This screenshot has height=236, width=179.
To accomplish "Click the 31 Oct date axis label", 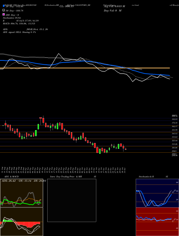I will (125, 169).
